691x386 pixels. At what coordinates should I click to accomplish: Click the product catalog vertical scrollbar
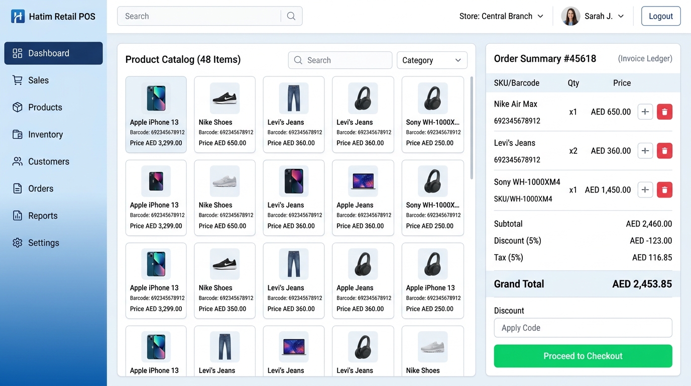(x=472, y=128)
